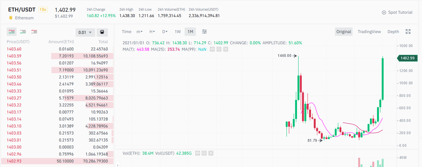Select ask price 1402.93
Image resolution: width=422 pixels, height=167 pixels.
tap(14, 161)
